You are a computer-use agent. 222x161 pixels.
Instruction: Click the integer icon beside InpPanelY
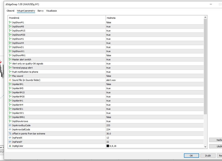pos(10,142)
